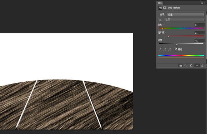
Task: Uncheck the Colorize checkbox
Action: (176, 49)
